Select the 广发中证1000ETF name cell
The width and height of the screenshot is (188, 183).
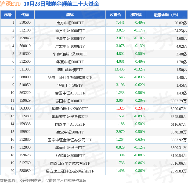70,46
